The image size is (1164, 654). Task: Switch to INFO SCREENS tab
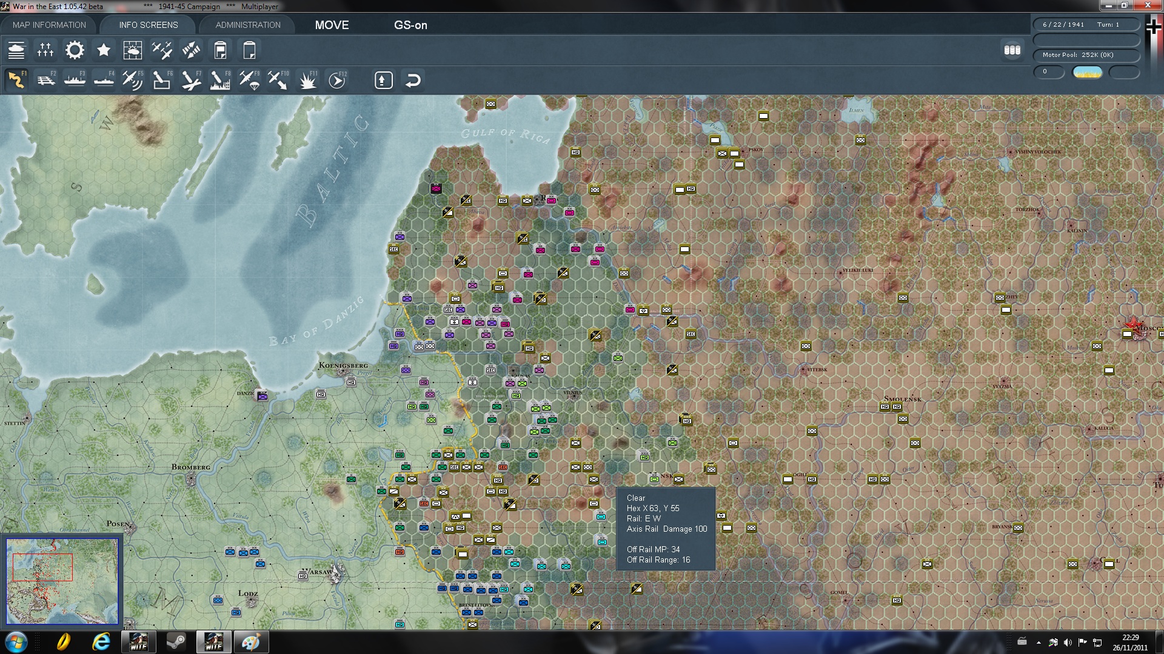(x=149, y=25)
